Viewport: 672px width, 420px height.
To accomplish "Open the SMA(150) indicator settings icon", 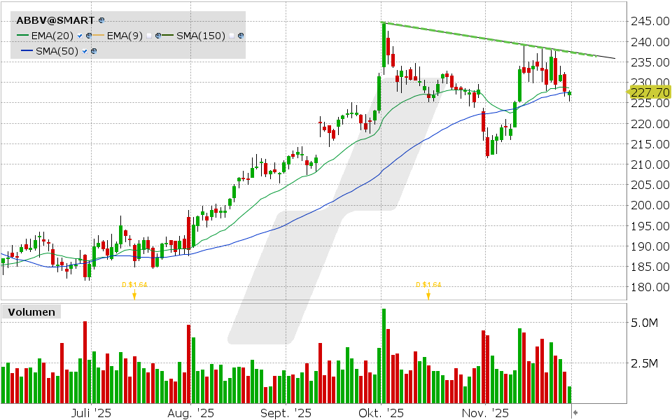I will pos(240,36).
